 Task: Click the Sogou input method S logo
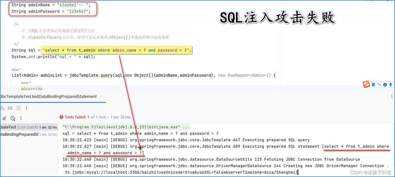[x=366, y=85]
